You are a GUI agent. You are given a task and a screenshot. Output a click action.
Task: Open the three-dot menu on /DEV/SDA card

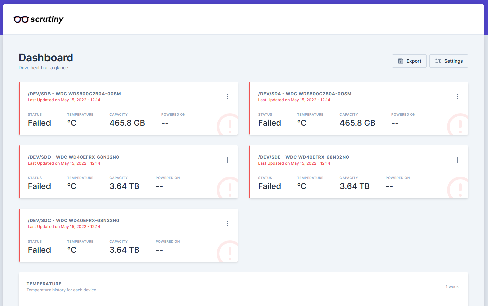click(x=458, y=96)
